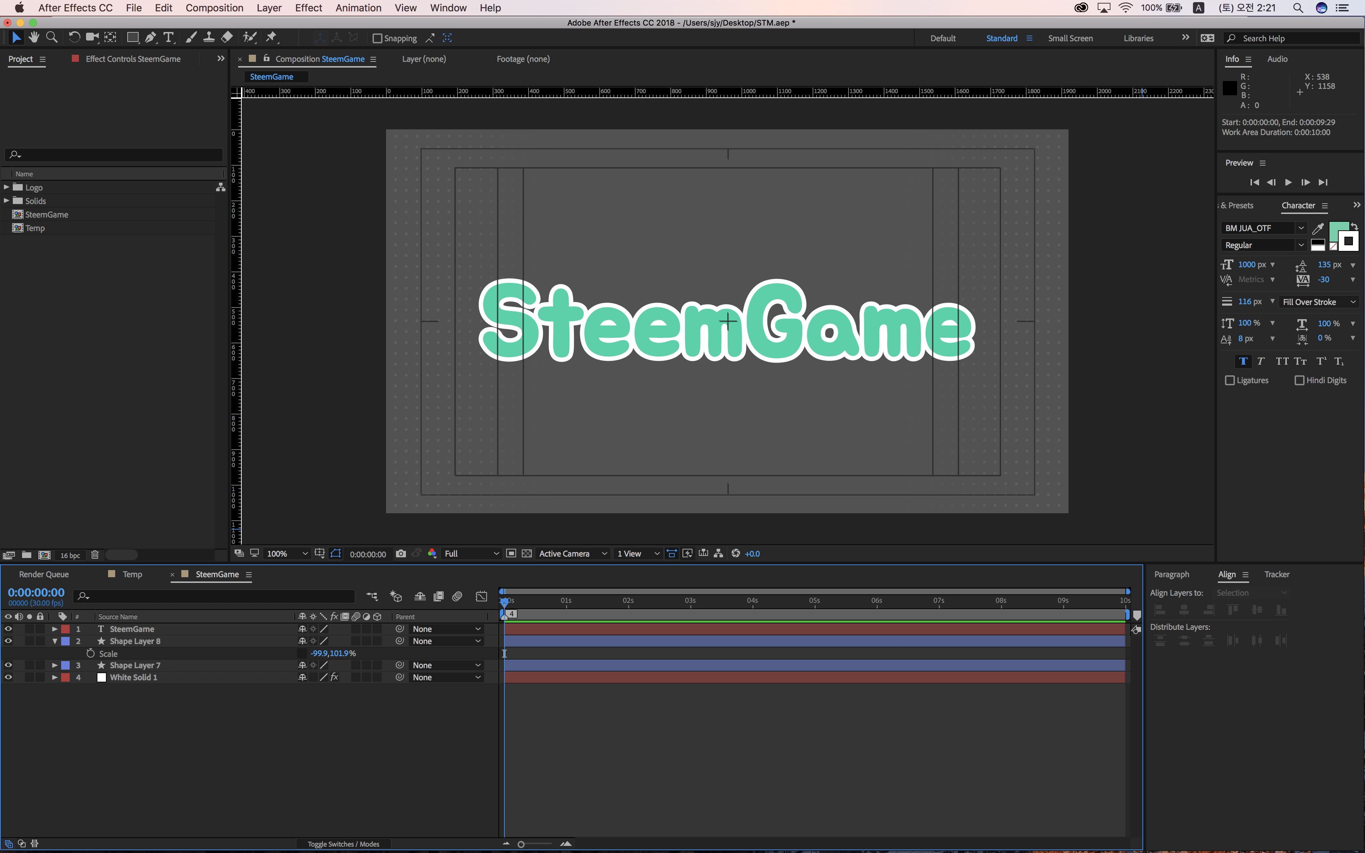The image size is (1365, 853).
Task: Select the Pen tool in toolbar
Action: tap(150, 38)
